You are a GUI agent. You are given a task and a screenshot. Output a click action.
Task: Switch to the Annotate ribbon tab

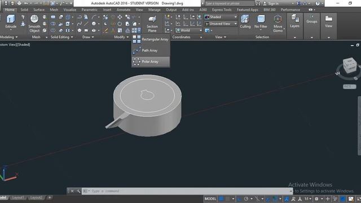[124, 10]
